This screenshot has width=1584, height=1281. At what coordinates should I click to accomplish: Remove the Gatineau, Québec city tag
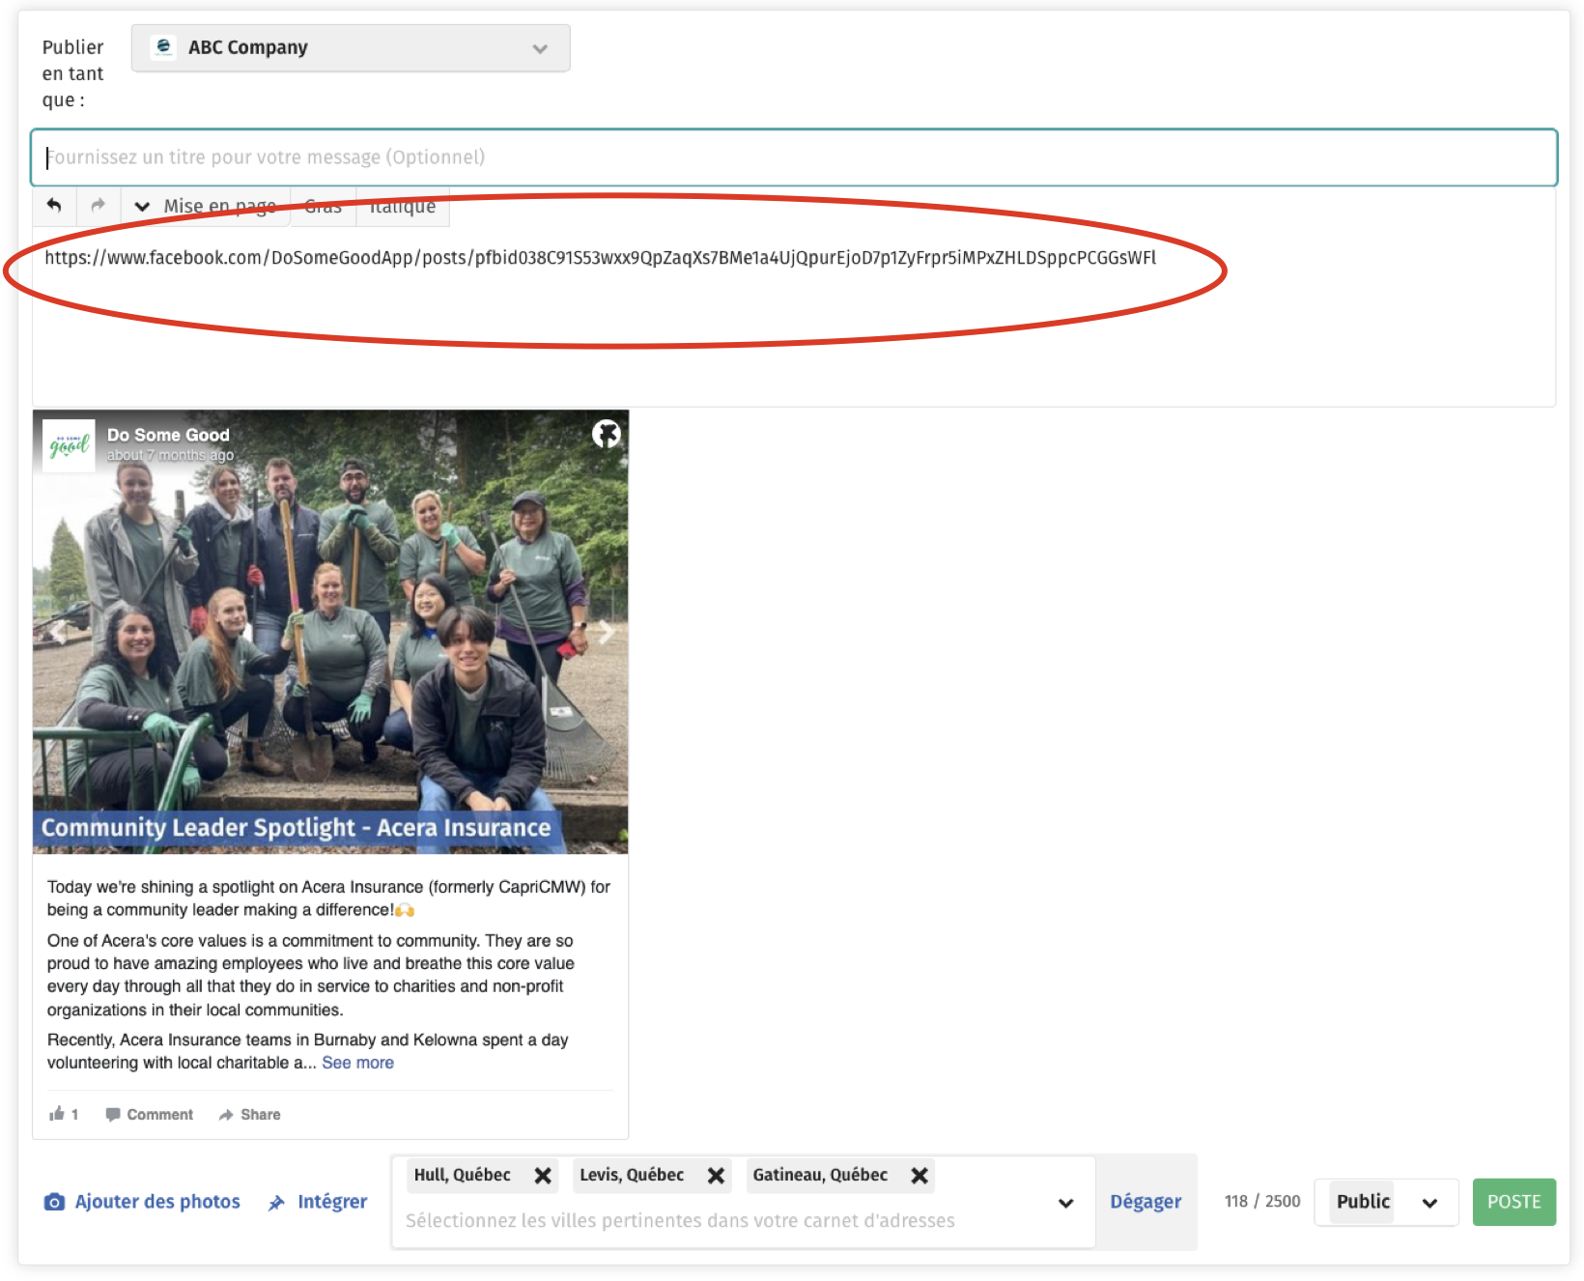pos(919,1176)
